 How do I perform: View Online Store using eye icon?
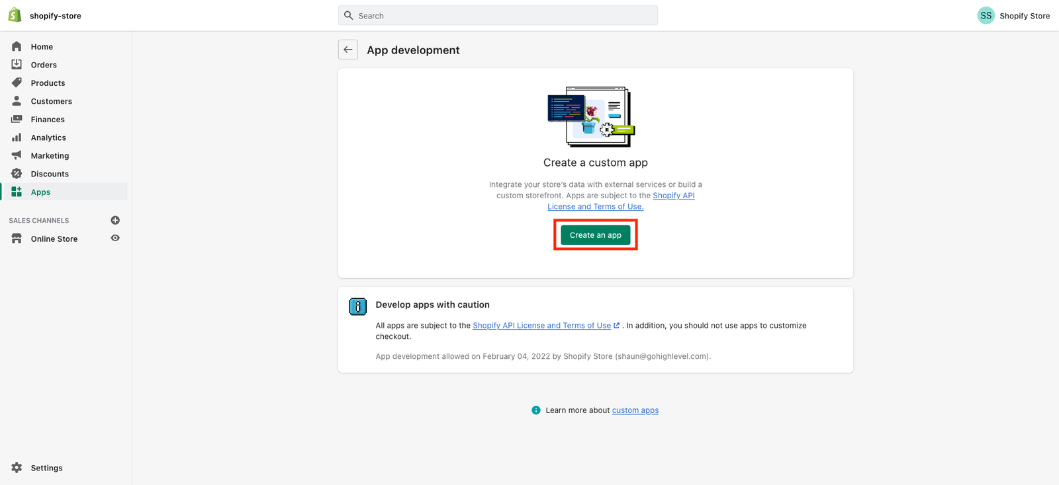coord(115,239)
